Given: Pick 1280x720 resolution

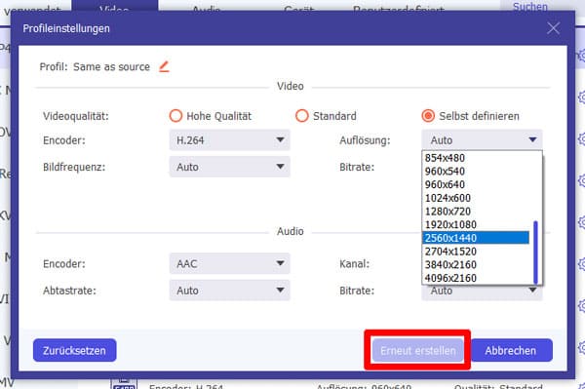Looking at the screenshot, I should pyautogui.click(x=476, y=212).
